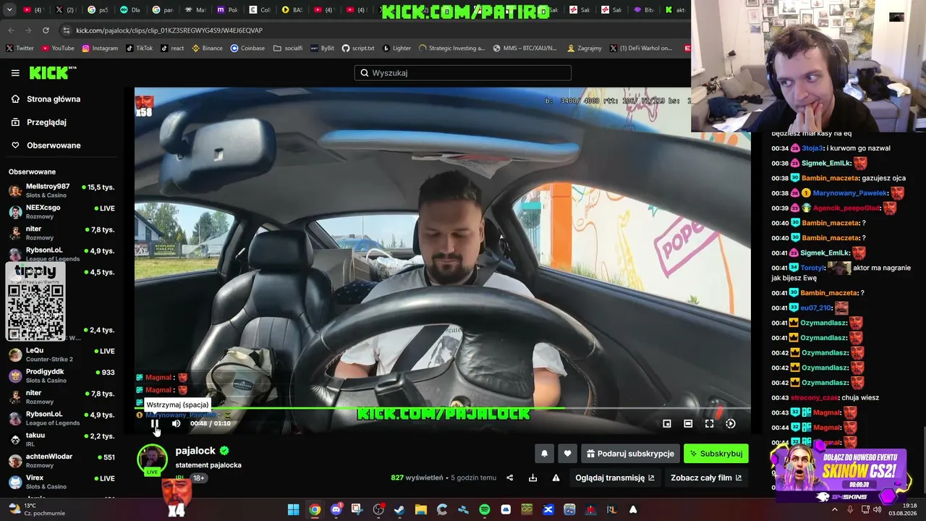
Task: Go back in Chrome
Action: 11,30
